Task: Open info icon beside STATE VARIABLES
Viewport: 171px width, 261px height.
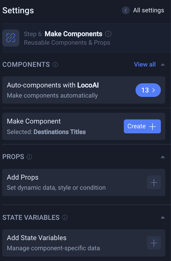Action: 65,217
